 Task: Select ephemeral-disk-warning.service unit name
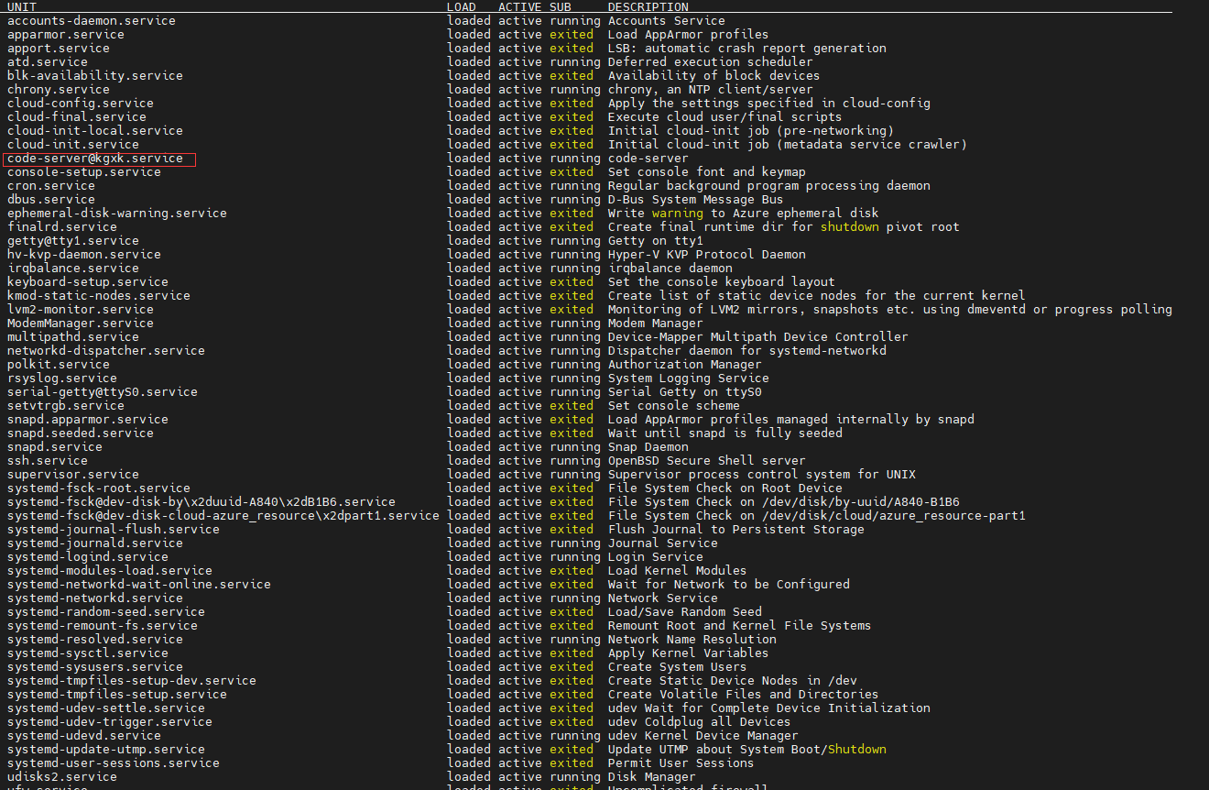[117, 214]
